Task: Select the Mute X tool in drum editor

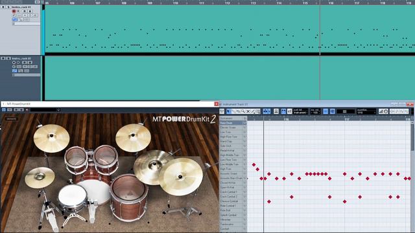Action: (x=248, y=111)
